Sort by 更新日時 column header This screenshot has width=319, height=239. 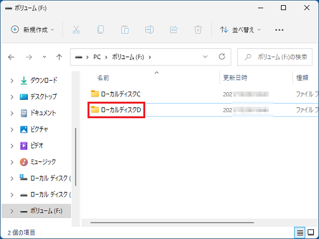pyautogui.click(x=235, y=78)
